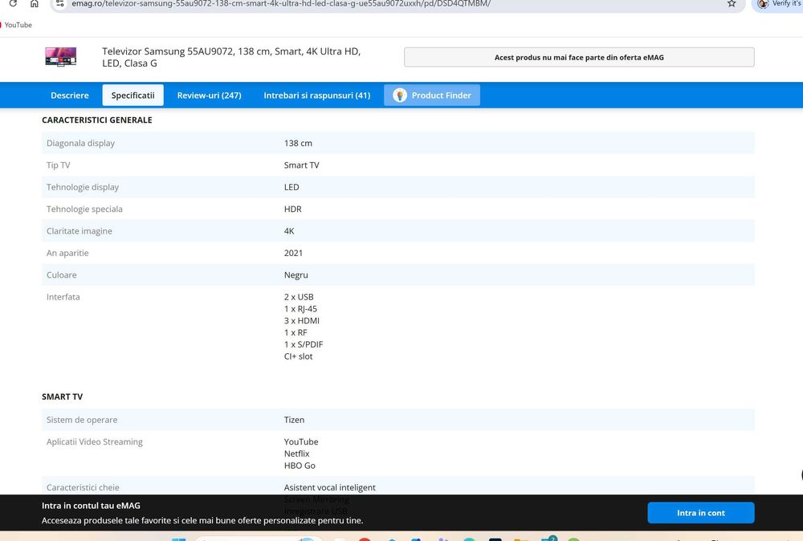Select Netflix in the streaming apps list
Viewport: 803px width, 541px height.
[x=297, y=454]
